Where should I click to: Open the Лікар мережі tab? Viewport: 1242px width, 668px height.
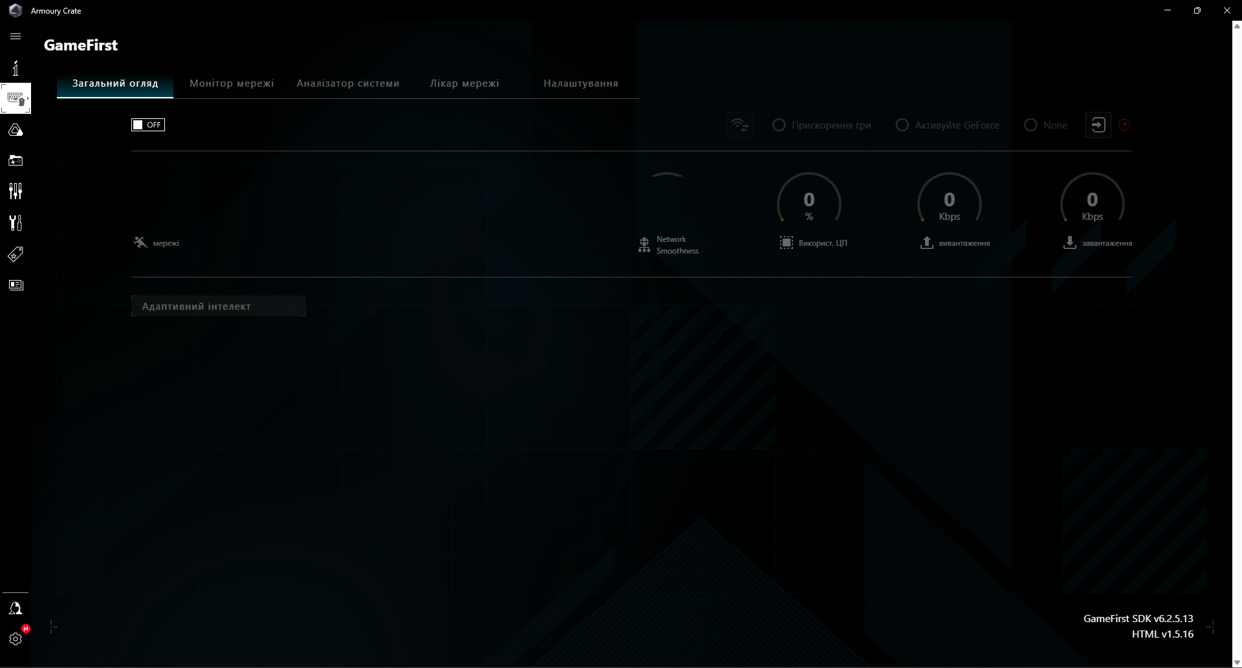click(464, 83)
